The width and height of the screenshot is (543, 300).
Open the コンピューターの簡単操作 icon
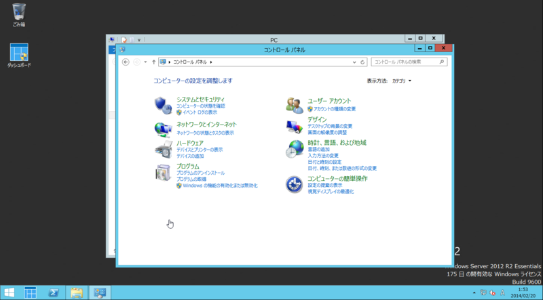coord(295,184)
